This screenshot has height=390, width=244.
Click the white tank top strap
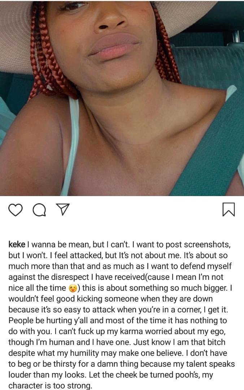[70, 147]
